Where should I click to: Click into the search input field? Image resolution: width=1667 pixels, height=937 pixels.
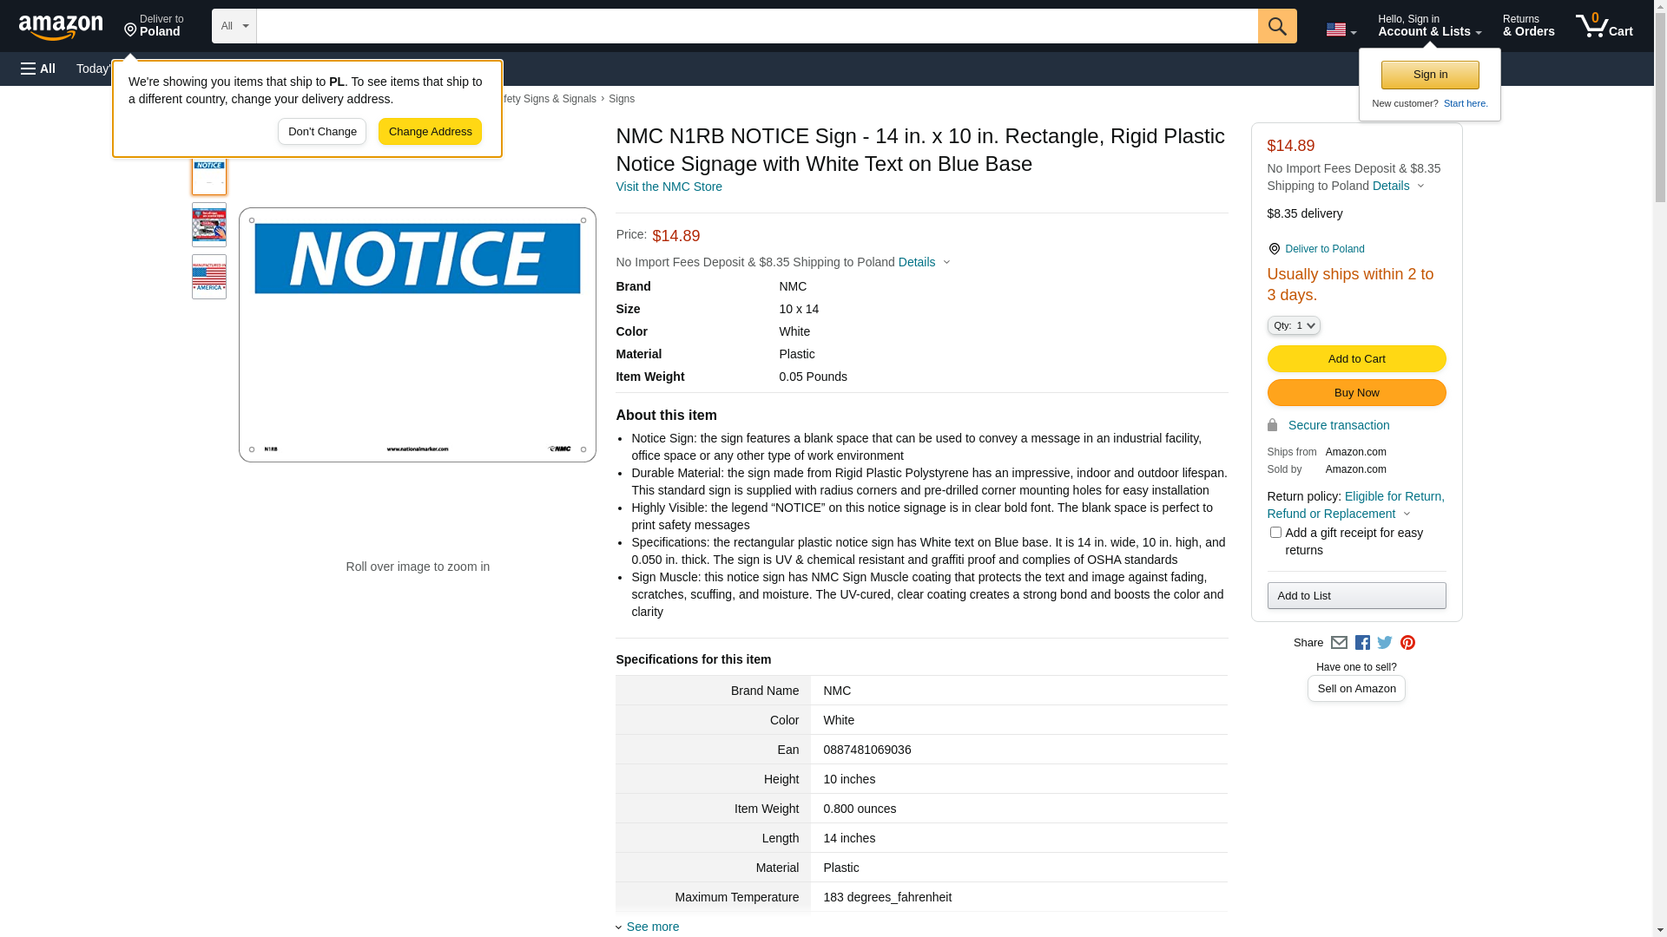click(x=755, y=26)
